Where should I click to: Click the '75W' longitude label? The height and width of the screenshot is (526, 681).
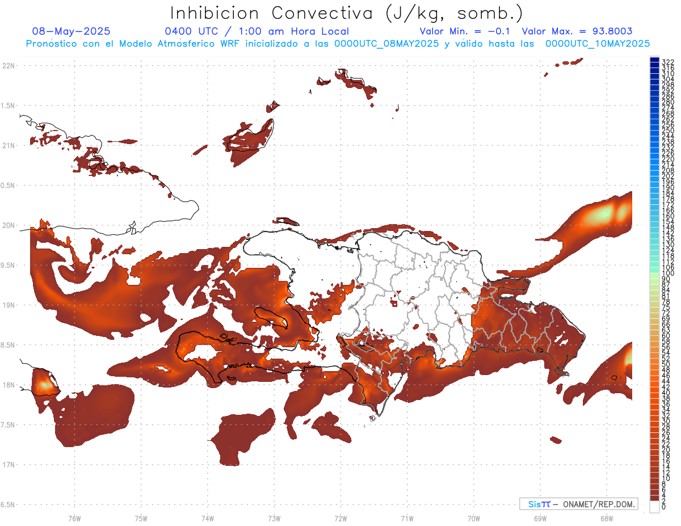pos(141,518)
